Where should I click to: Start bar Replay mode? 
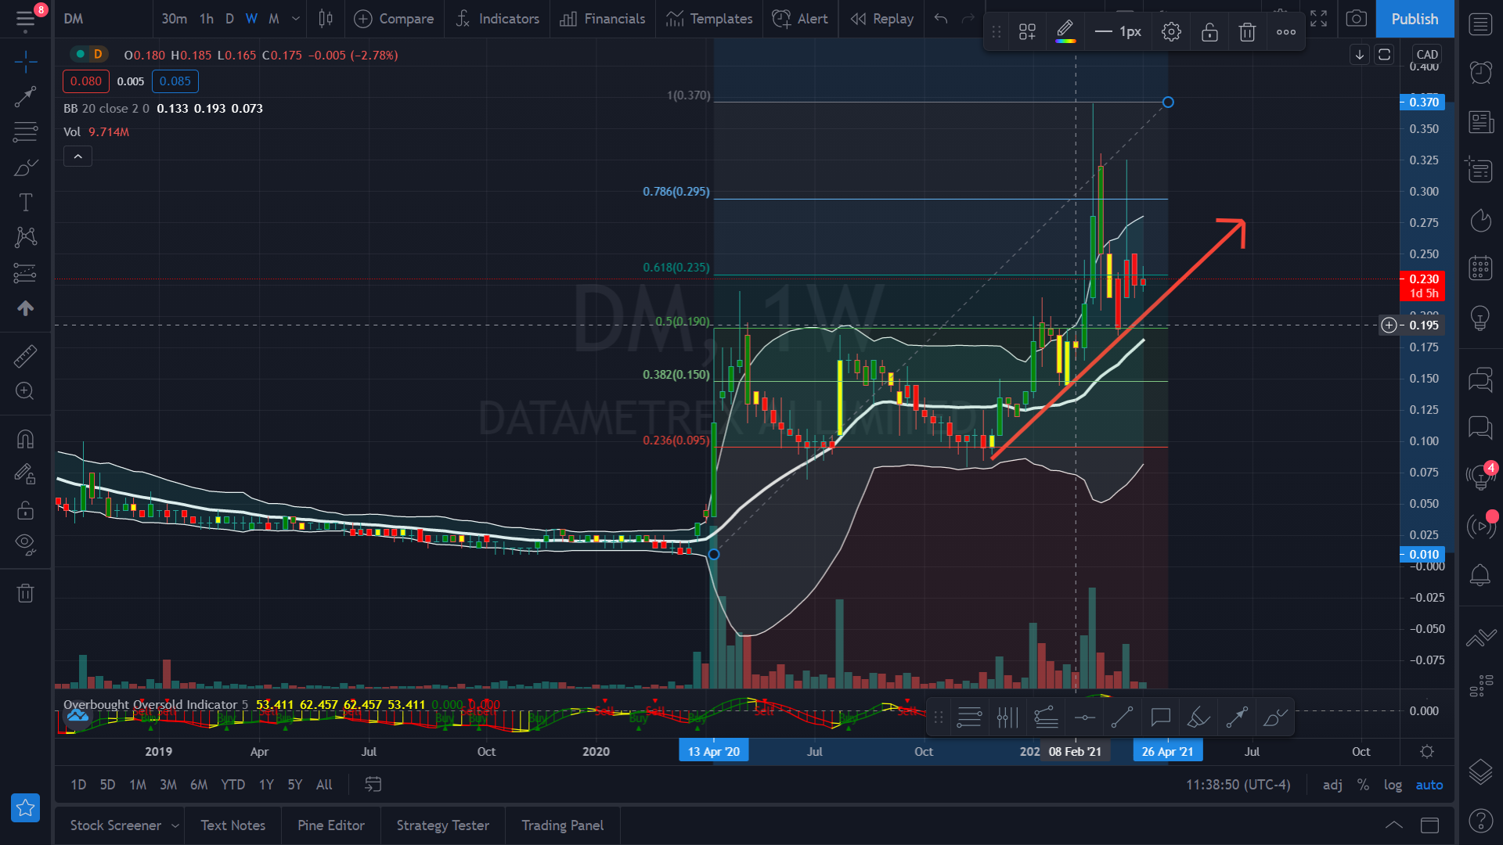(x=881, y=18)
